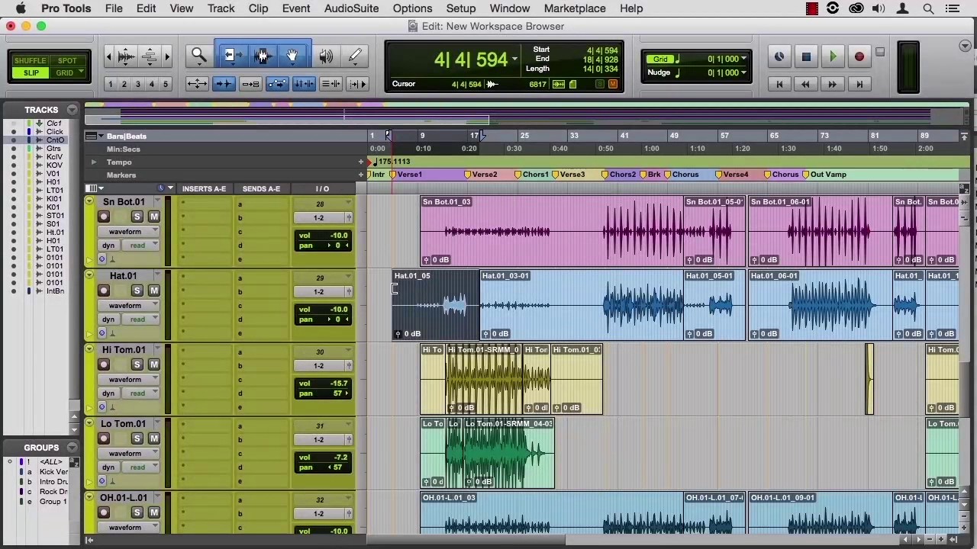
Task: Click the Fast Forward button
Action: 833,84
